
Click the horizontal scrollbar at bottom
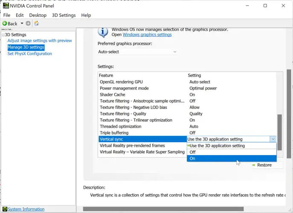tap(163, 209)
